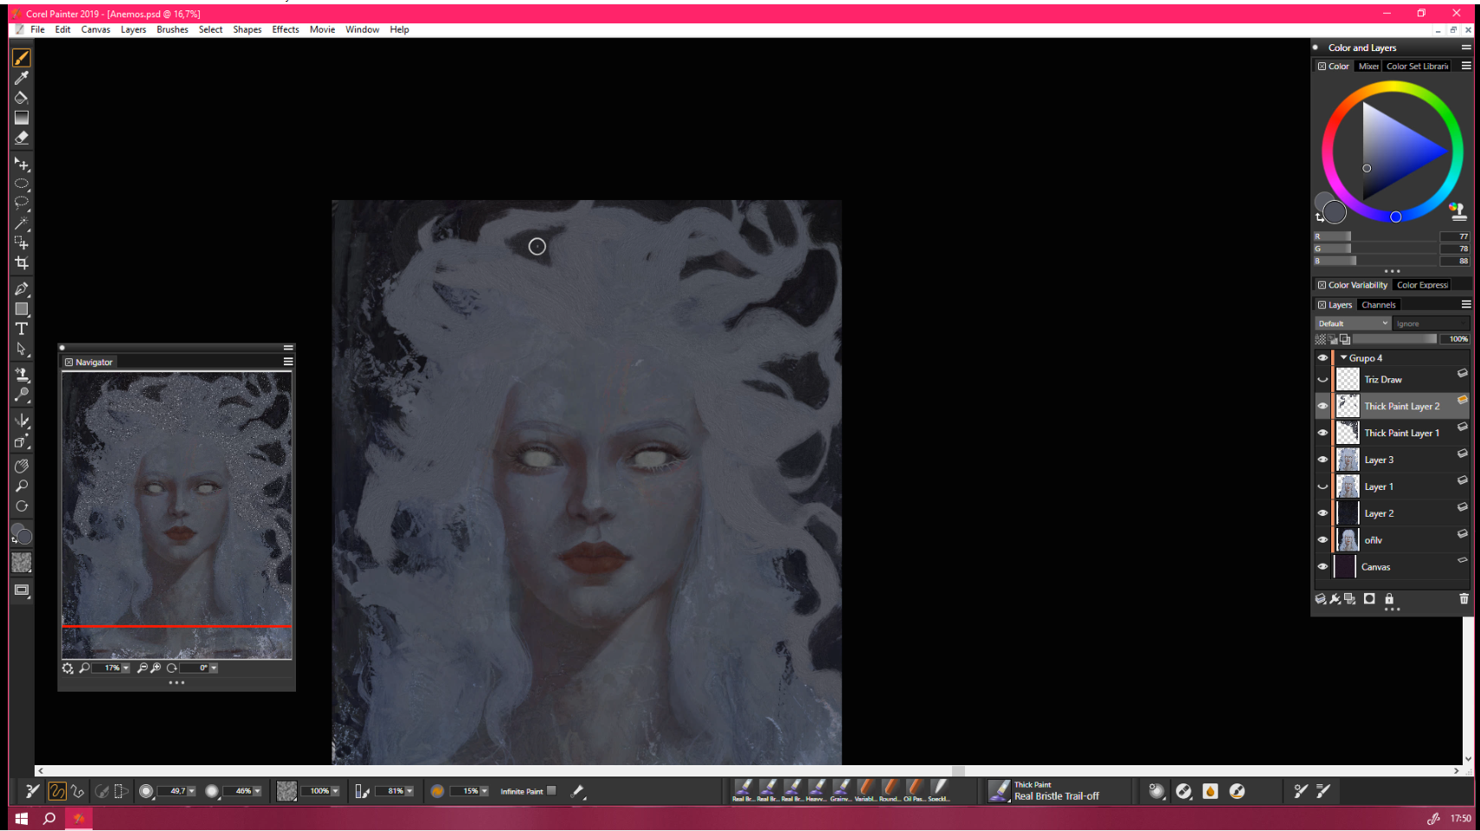Show the Triz Draw layer
Screen dimensions: 1480x831
(x=1322, y=379)
